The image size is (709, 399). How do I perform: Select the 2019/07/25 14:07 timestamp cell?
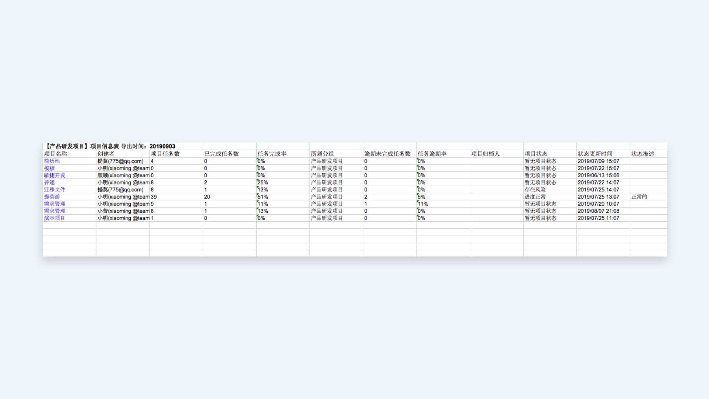(x=603, y=190)
